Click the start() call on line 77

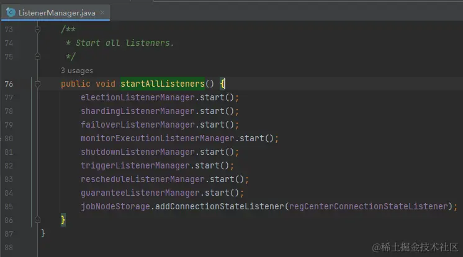click(x=217, y=98)
